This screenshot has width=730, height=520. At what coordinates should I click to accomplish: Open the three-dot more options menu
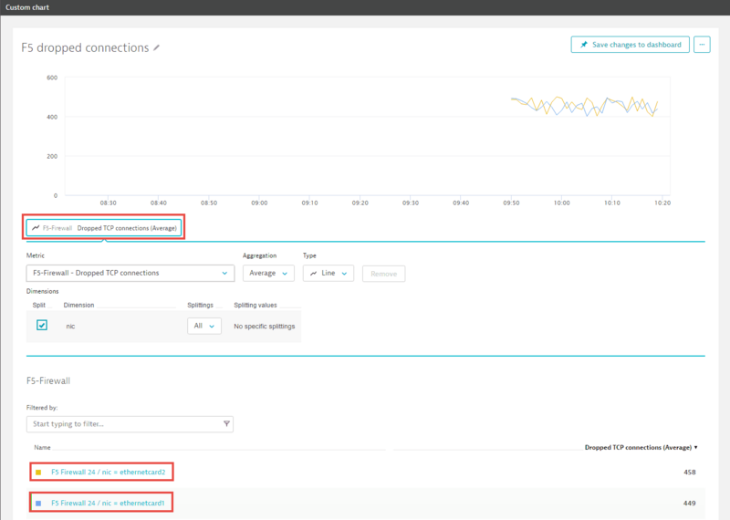[702, 44]
